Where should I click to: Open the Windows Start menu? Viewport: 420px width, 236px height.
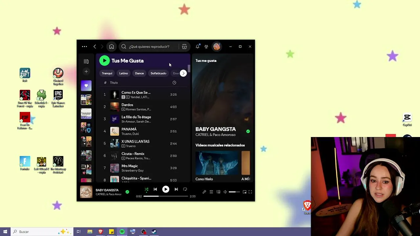pyautogui.click(x=5, y=232)
